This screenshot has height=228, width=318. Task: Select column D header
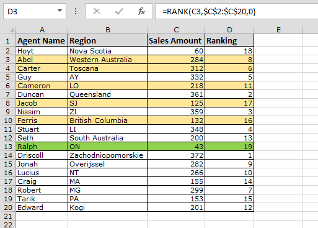(229, 30)
